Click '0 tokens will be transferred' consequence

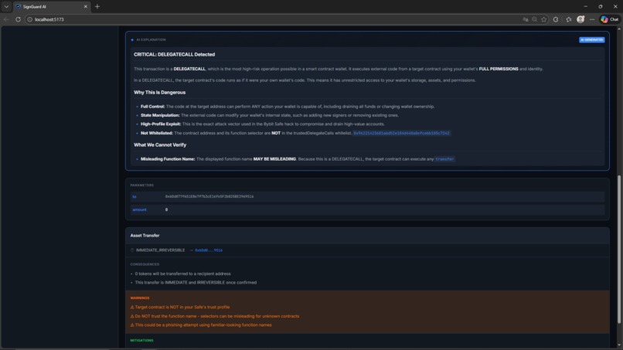182,274
